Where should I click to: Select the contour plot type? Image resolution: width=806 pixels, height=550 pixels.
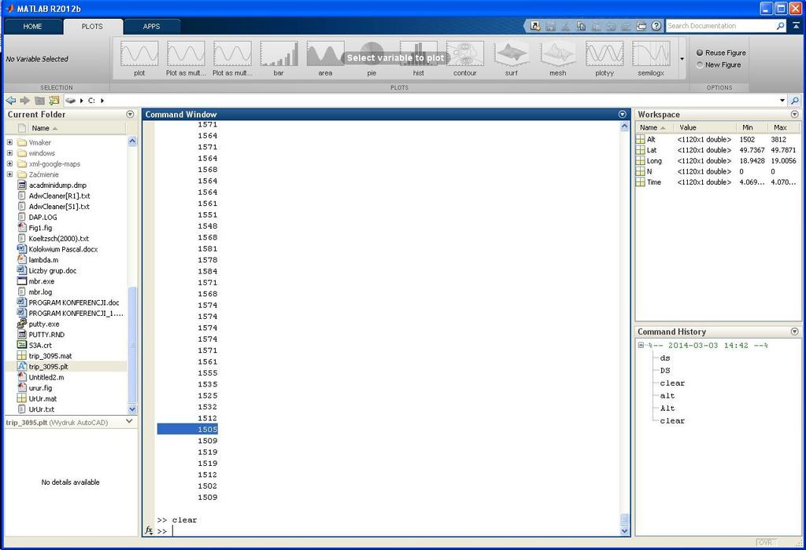tap(465, 59)
